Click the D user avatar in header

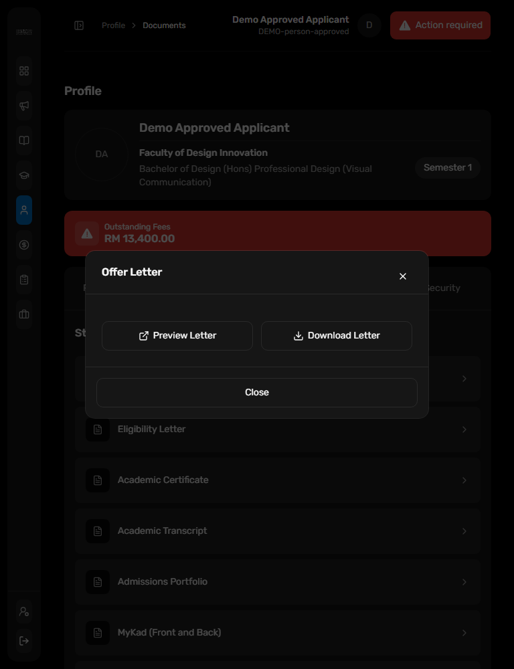369,25
